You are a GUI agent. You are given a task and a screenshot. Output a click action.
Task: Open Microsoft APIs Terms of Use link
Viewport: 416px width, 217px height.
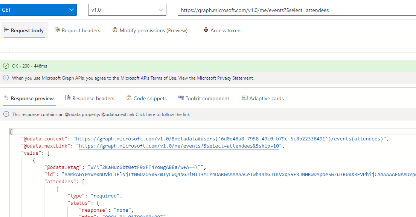coord(149,78)
